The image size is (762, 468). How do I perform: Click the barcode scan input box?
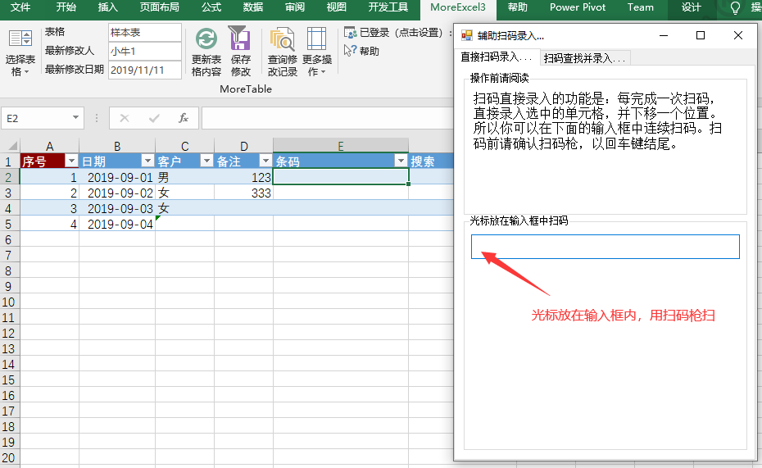tap(605, 247)
